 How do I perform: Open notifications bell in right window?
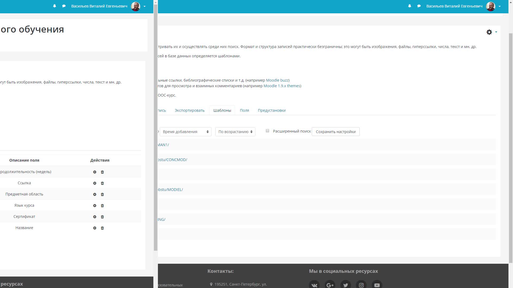point(410,6)
